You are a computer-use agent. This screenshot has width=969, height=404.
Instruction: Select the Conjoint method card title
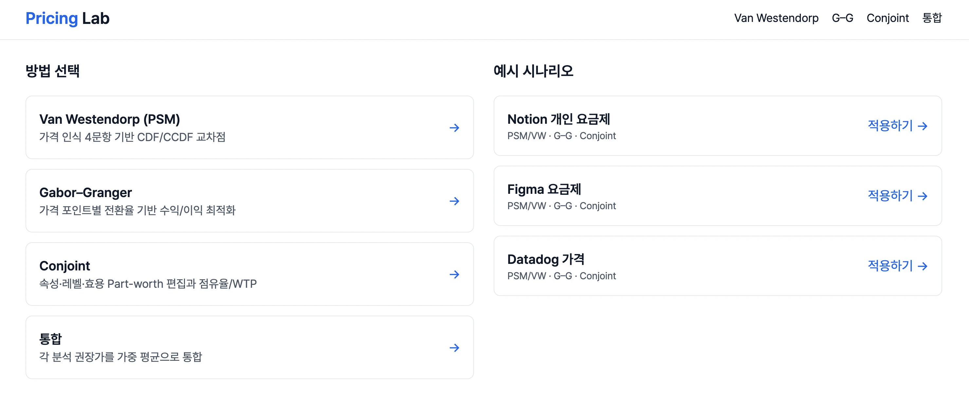[x=65, y=266]
